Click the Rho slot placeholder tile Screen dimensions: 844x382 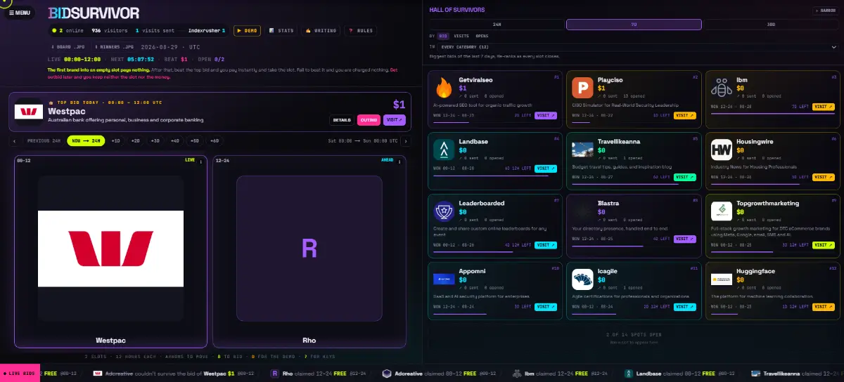tap(309, 249)
